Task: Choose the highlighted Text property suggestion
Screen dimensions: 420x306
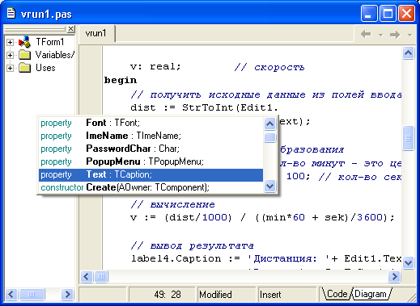Action: 151,174
